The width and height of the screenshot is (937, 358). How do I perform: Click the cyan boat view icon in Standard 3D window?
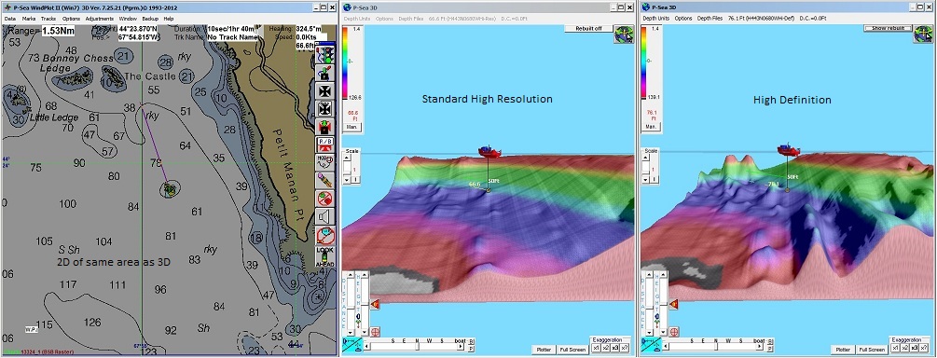[x=351, y=345]
